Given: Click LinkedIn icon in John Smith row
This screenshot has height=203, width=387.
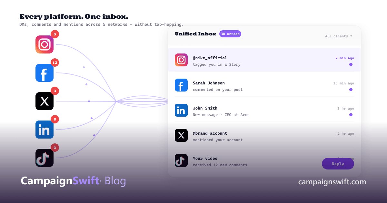Looking at the screenshot, I should pyautogui.click(x=181, y=110).
